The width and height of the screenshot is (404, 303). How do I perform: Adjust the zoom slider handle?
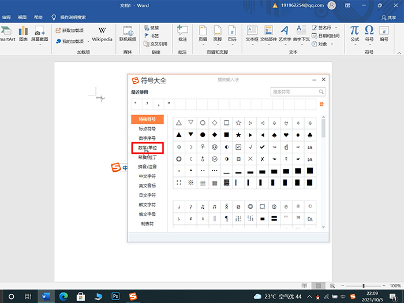(364, 286)
